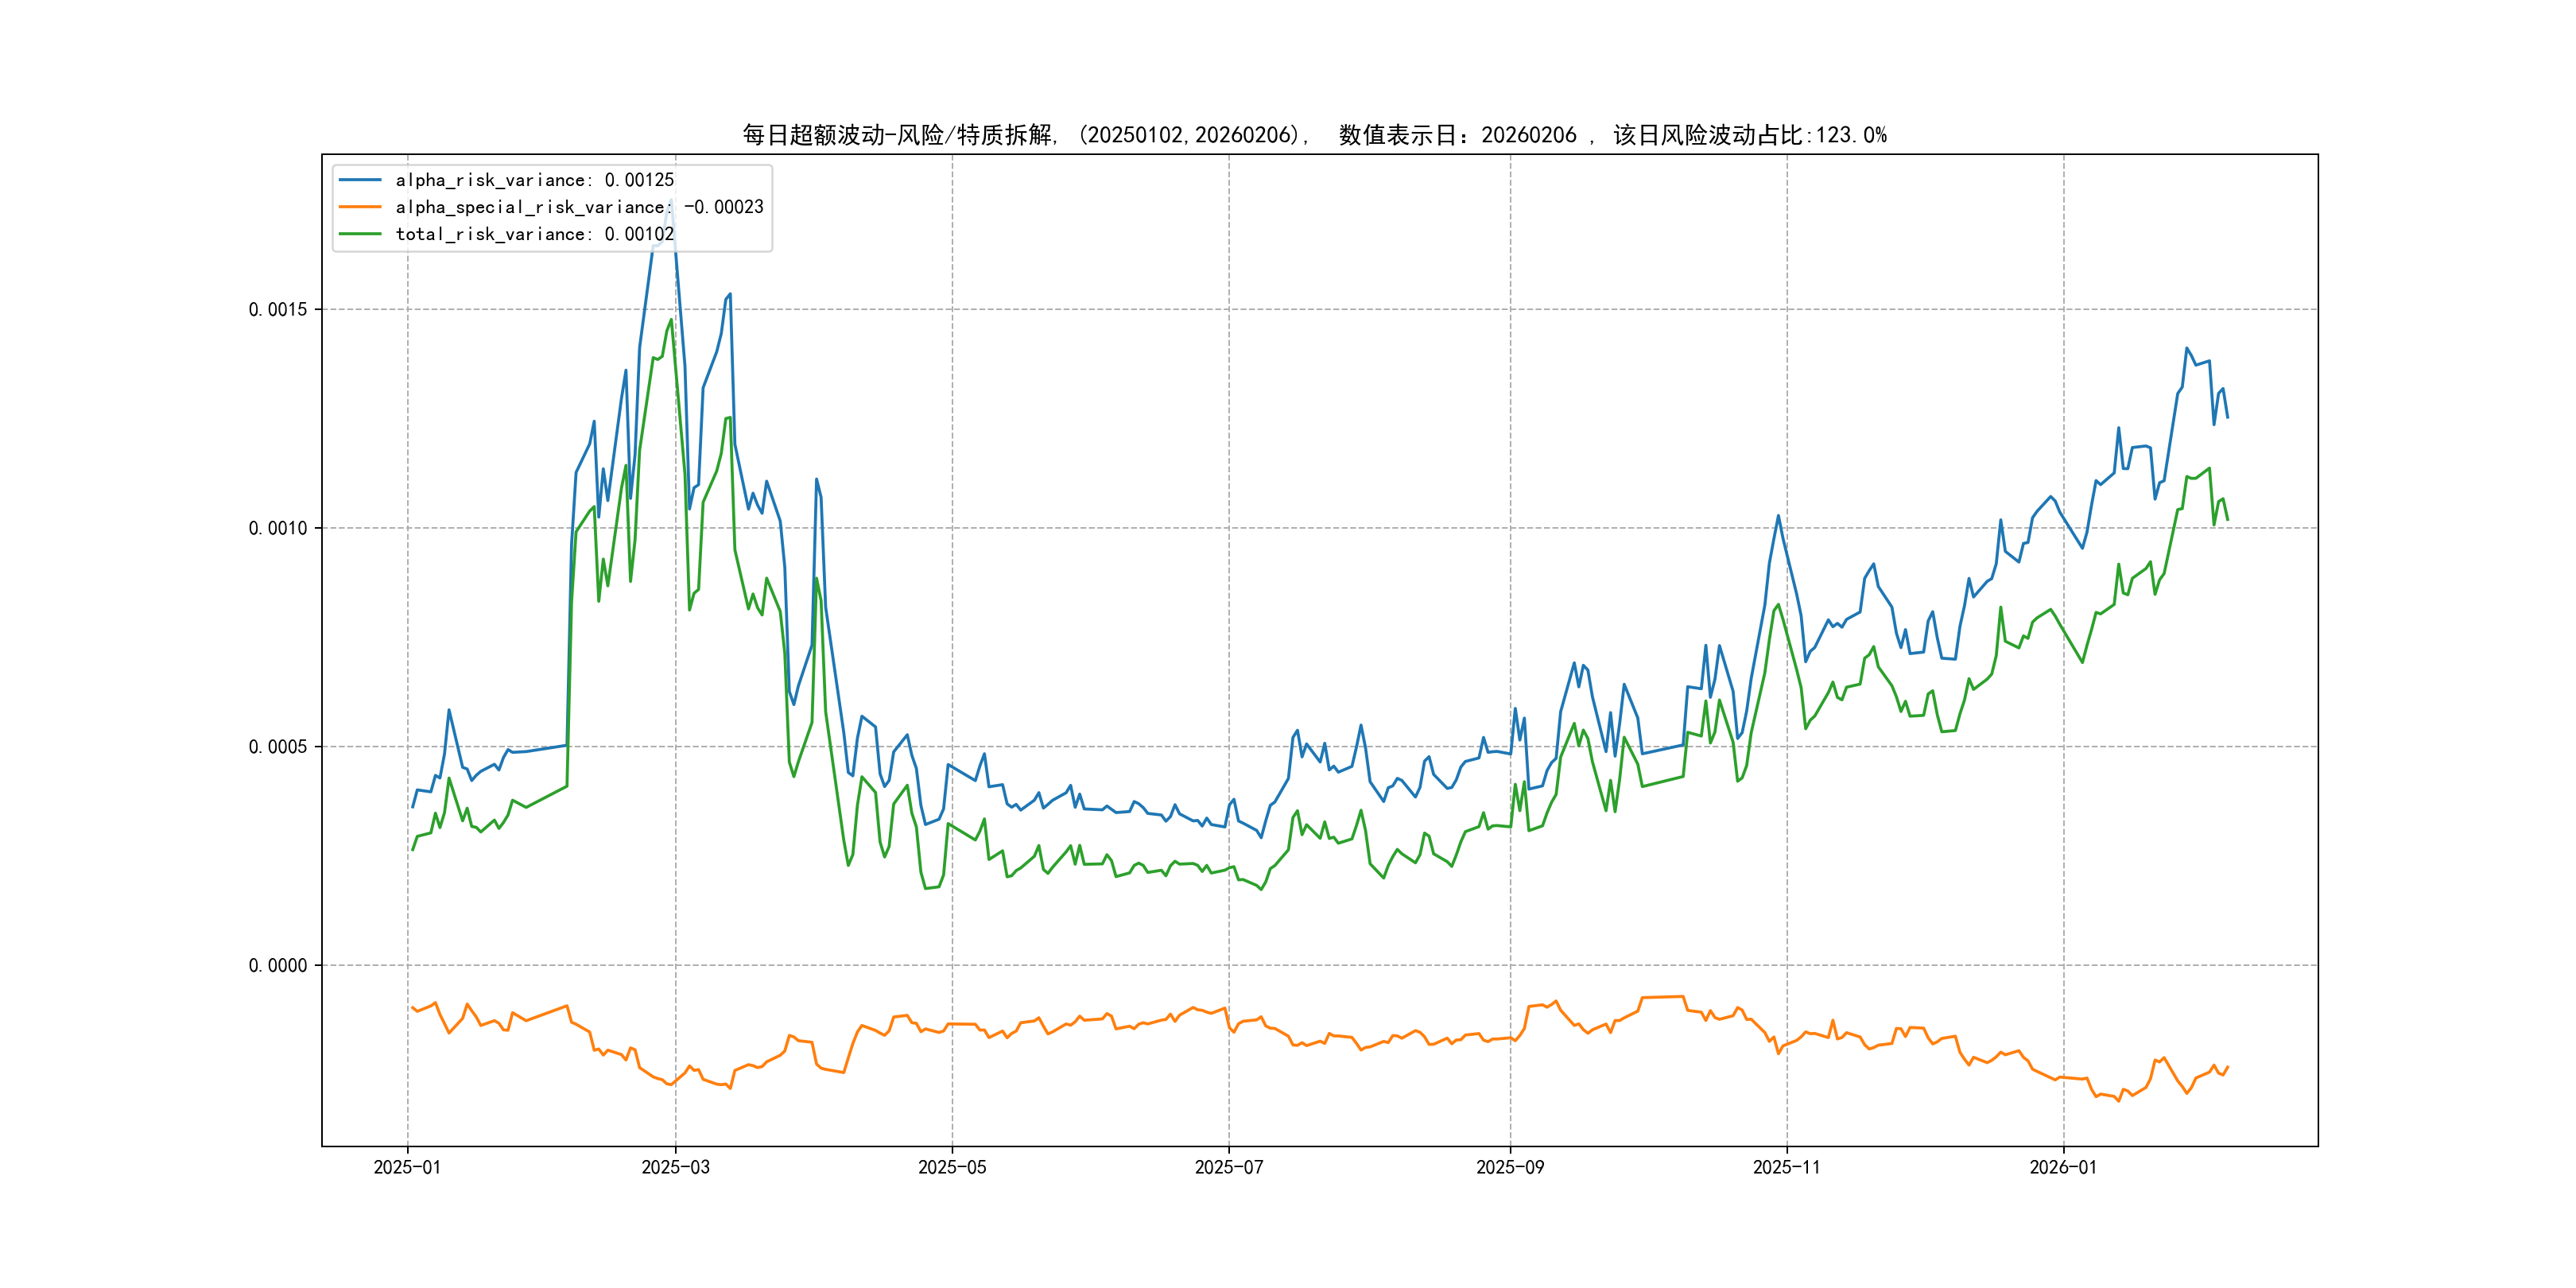Click the orange alpha_special_risk_variance legend line
This screenshot has height=1288, width=2576.
(360, 207)
